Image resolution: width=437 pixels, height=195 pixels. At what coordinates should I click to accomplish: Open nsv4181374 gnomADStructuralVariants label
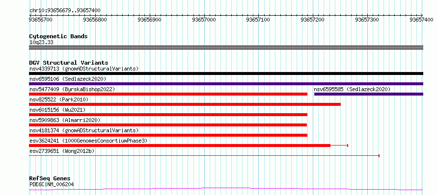coord(84,130)
